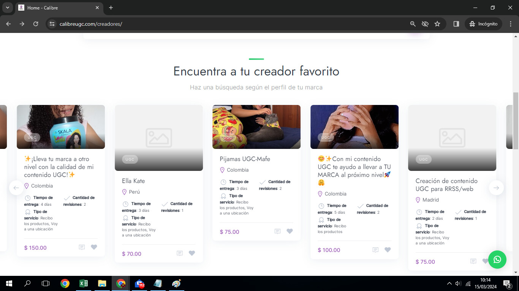The image size is (519, 291).
Task: Open the Windows Start menu
Action: pos(9,283)
